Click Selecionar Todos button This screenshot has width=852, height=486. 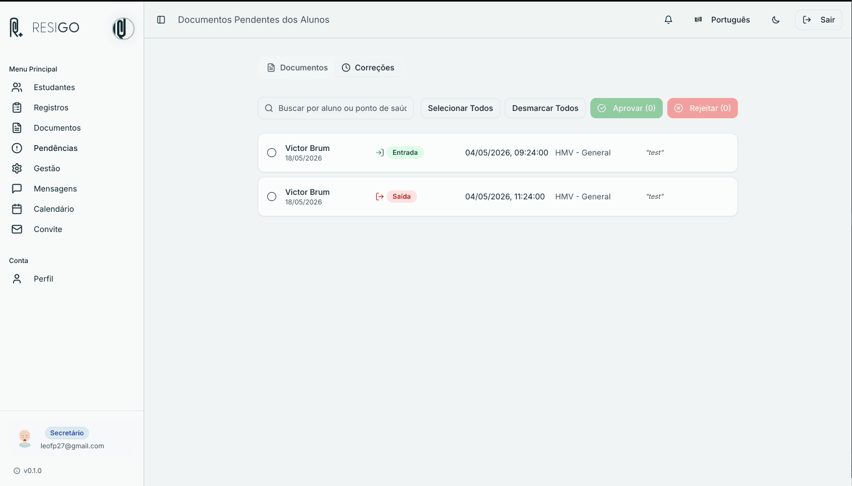click(460, 108)
